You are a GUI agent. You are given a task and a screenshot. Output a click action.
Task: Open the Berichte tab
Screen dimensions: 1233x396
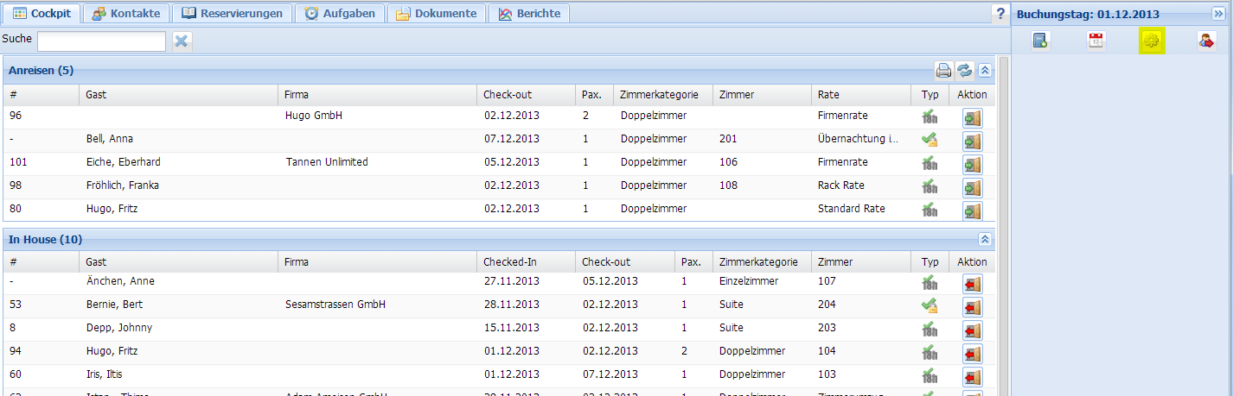pos(529,14)
